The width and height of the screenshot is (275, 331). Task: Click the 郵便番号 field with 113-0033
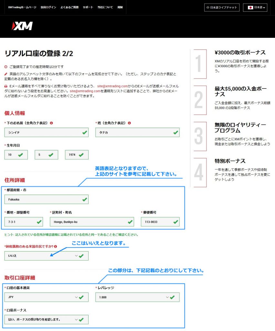(160, 222)
